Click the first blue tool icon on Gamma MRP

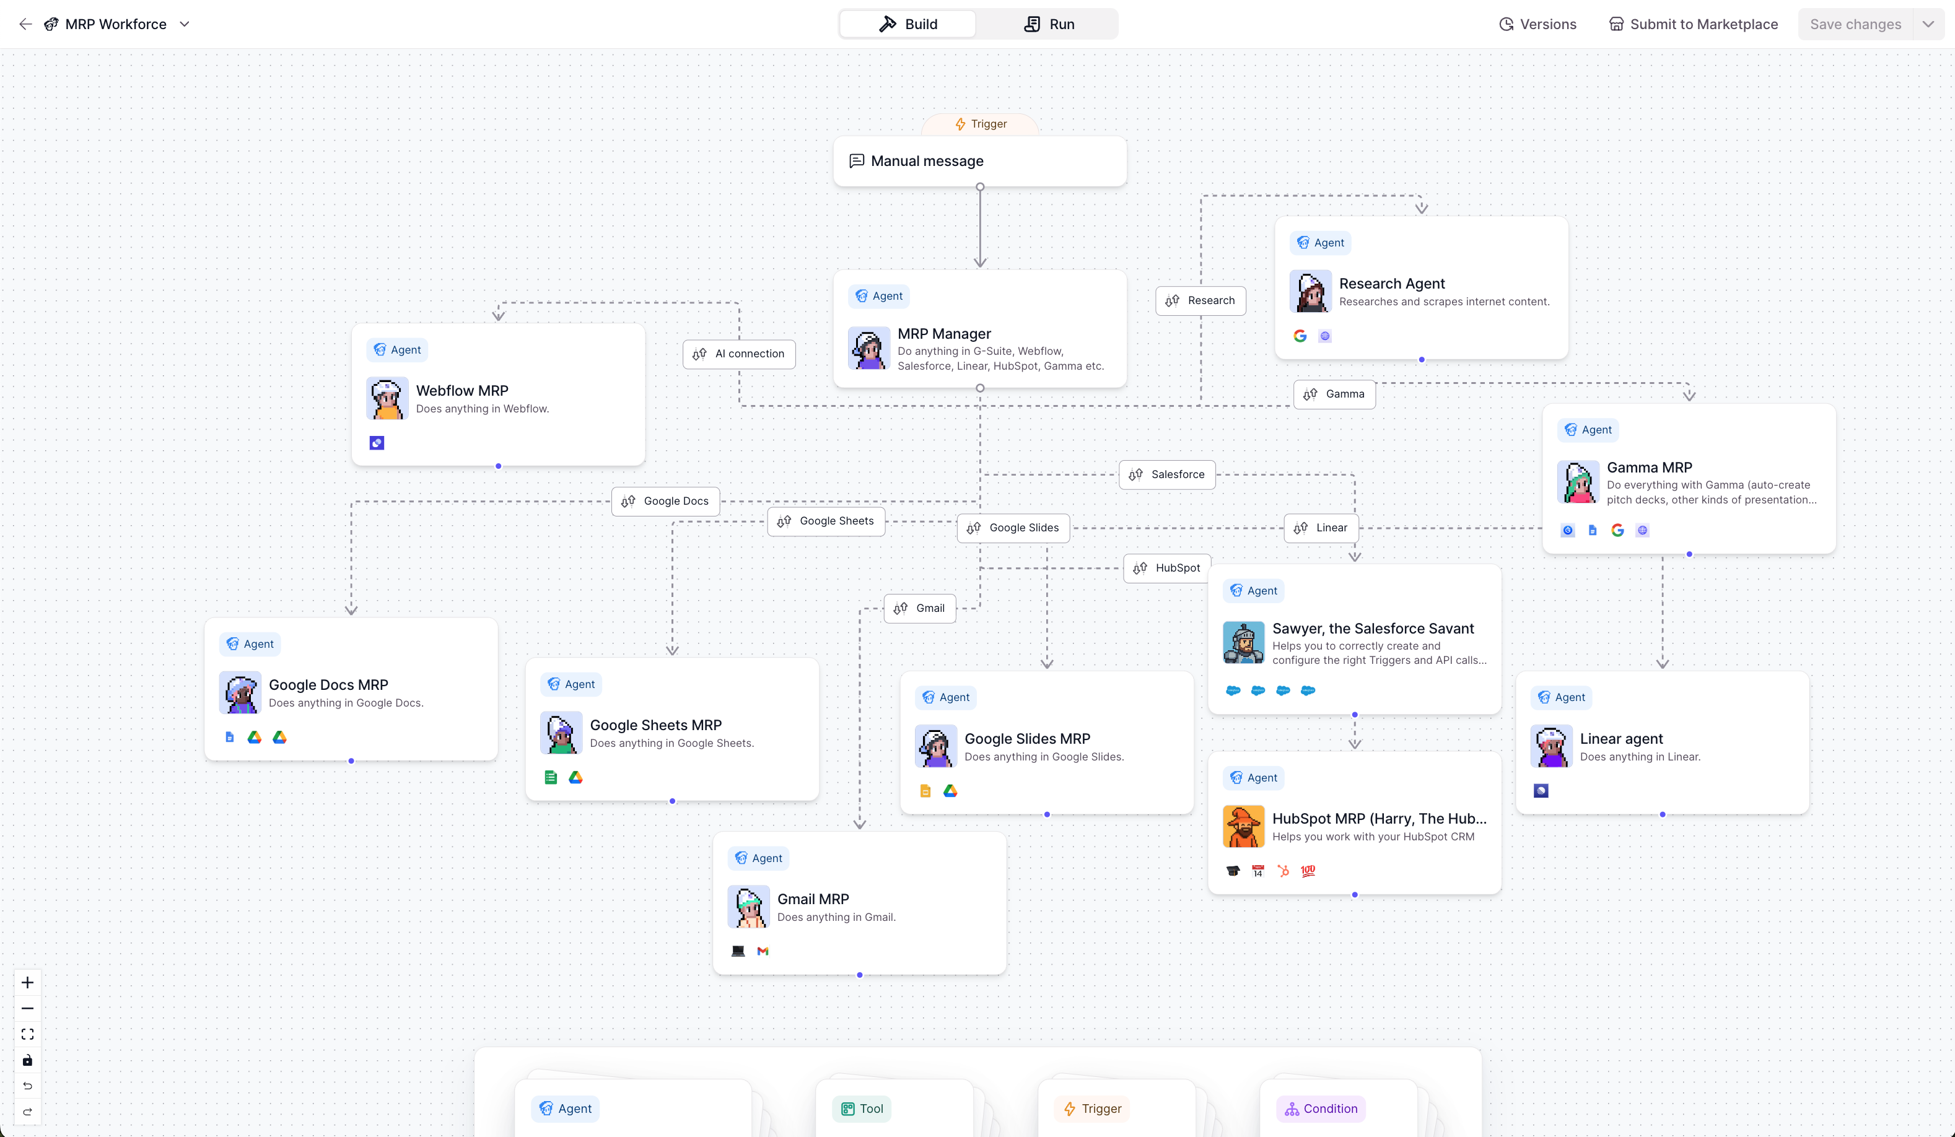[x=1568, y=531]
